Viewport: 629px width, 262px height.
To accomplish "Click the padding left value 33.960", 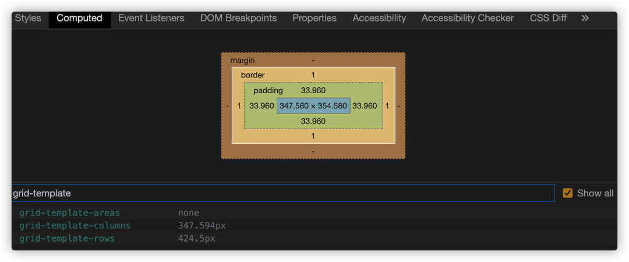I will (262, 106).
